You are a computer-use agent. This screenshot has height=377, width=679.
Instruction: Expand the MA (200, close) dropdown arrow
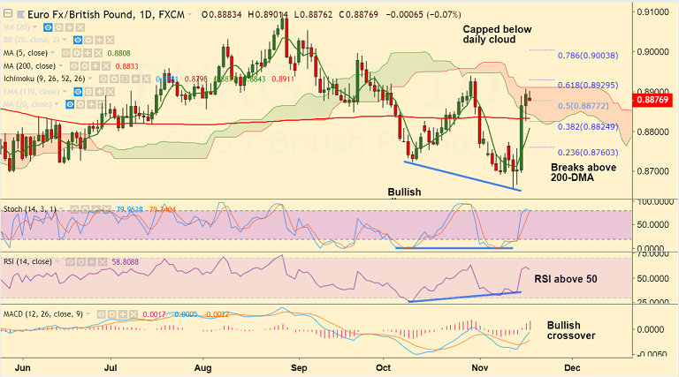[61, 65]
